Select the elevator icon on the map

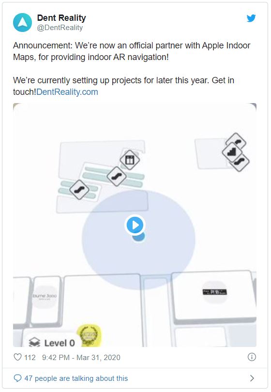pos(130,160)
